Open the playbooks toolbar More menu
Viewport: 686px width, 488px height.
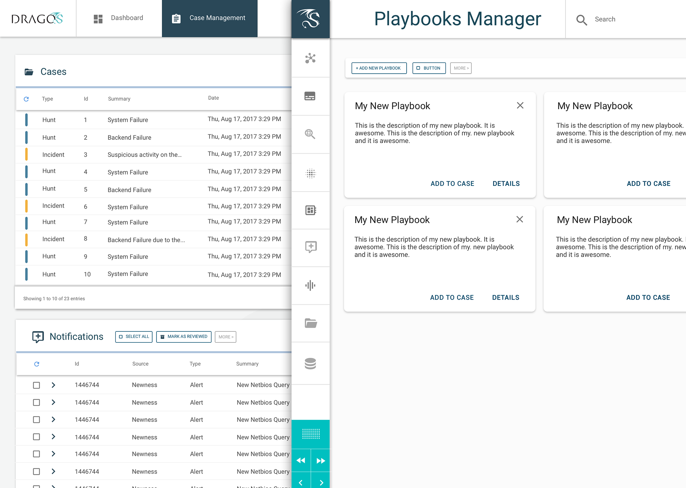click(x=461, y=68)
